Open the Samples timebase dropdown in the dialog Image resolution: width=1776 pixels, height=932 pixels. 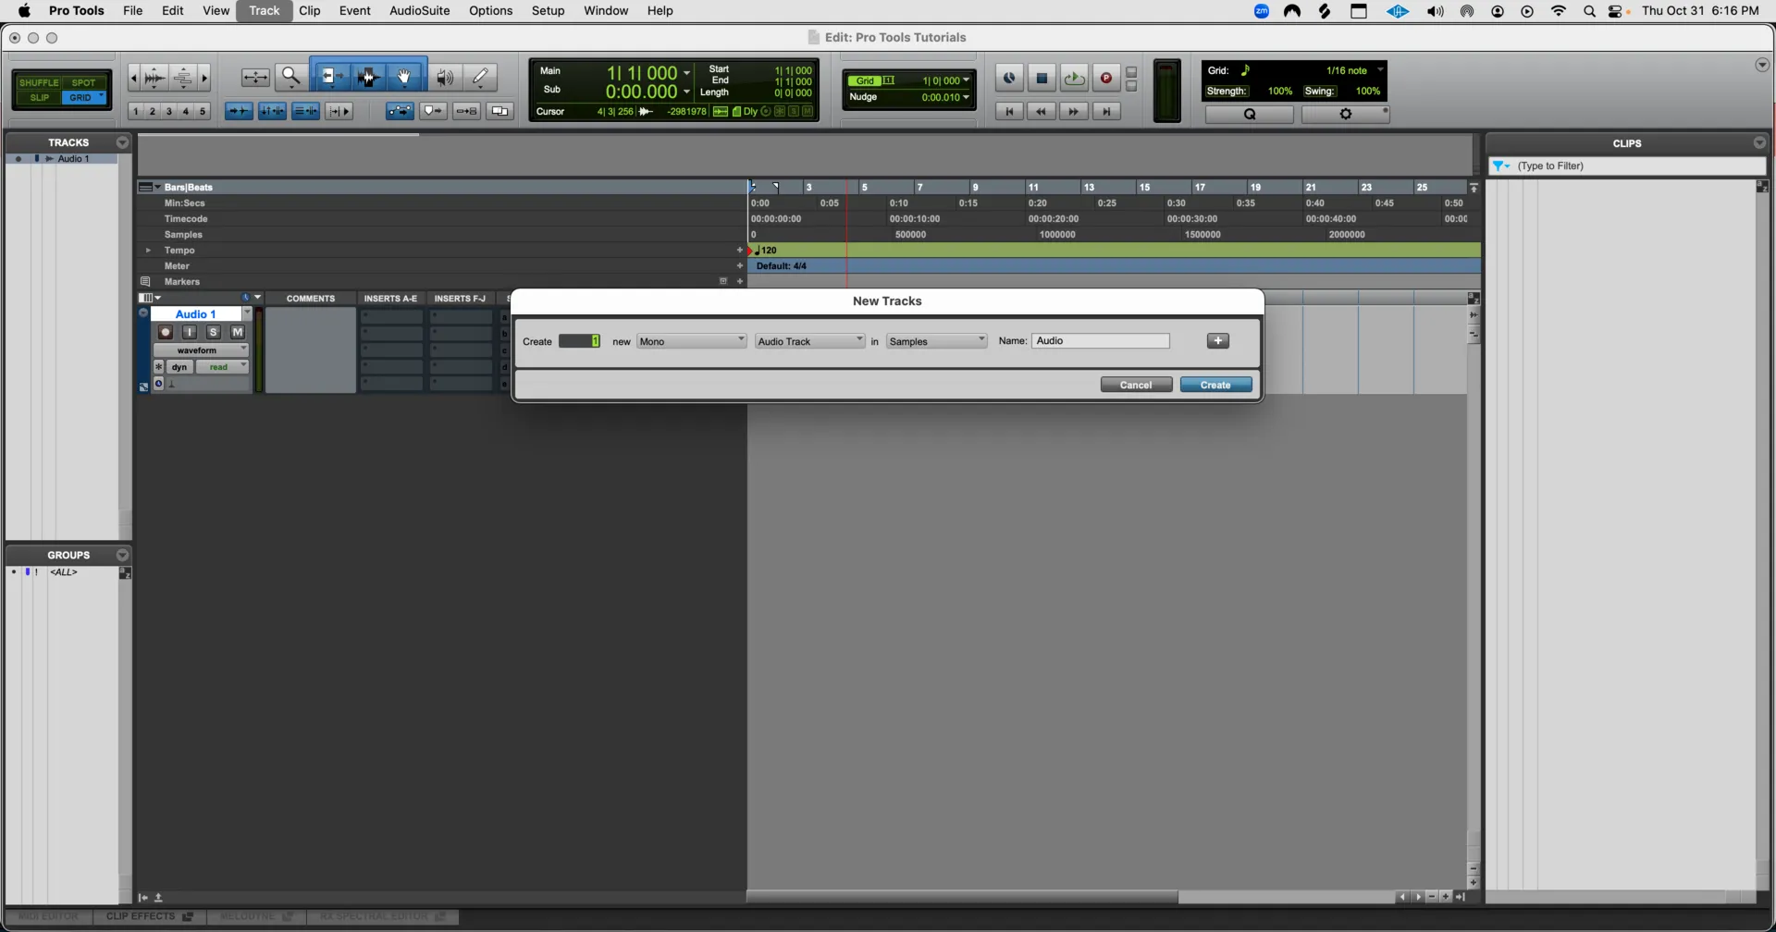tap(937, 340)
